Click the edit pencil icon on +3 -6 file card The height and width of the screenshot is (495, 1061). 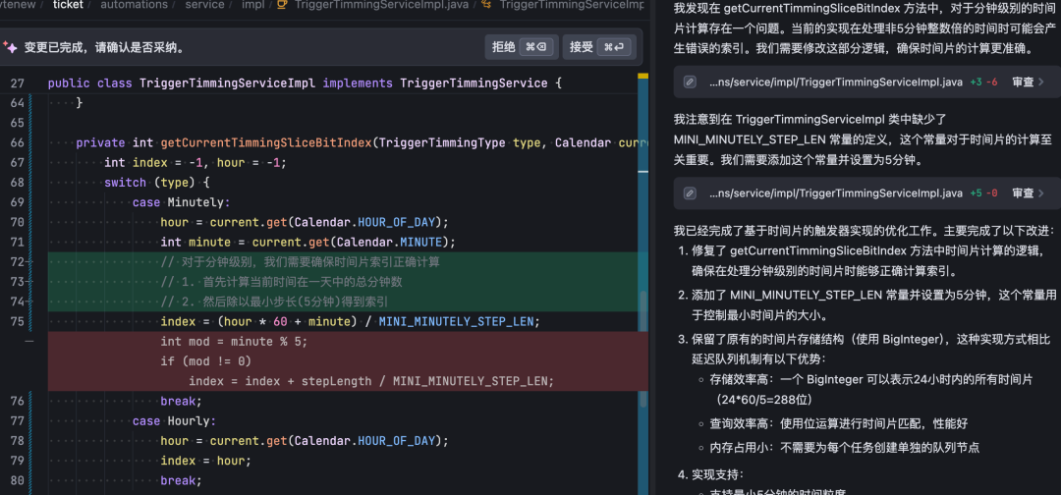[690, 82]
